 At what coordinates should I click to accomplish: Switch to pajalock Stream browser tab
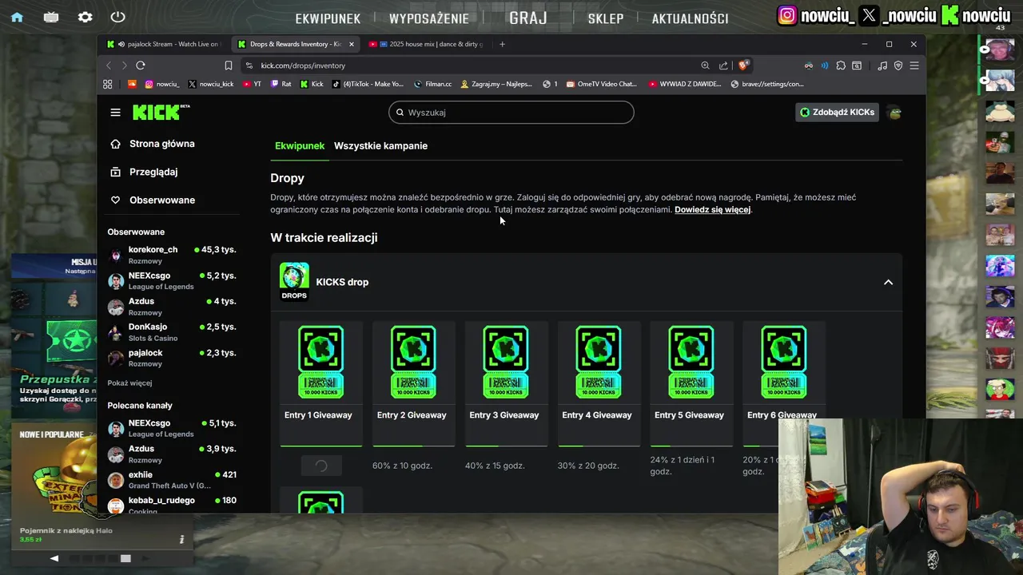164,44
